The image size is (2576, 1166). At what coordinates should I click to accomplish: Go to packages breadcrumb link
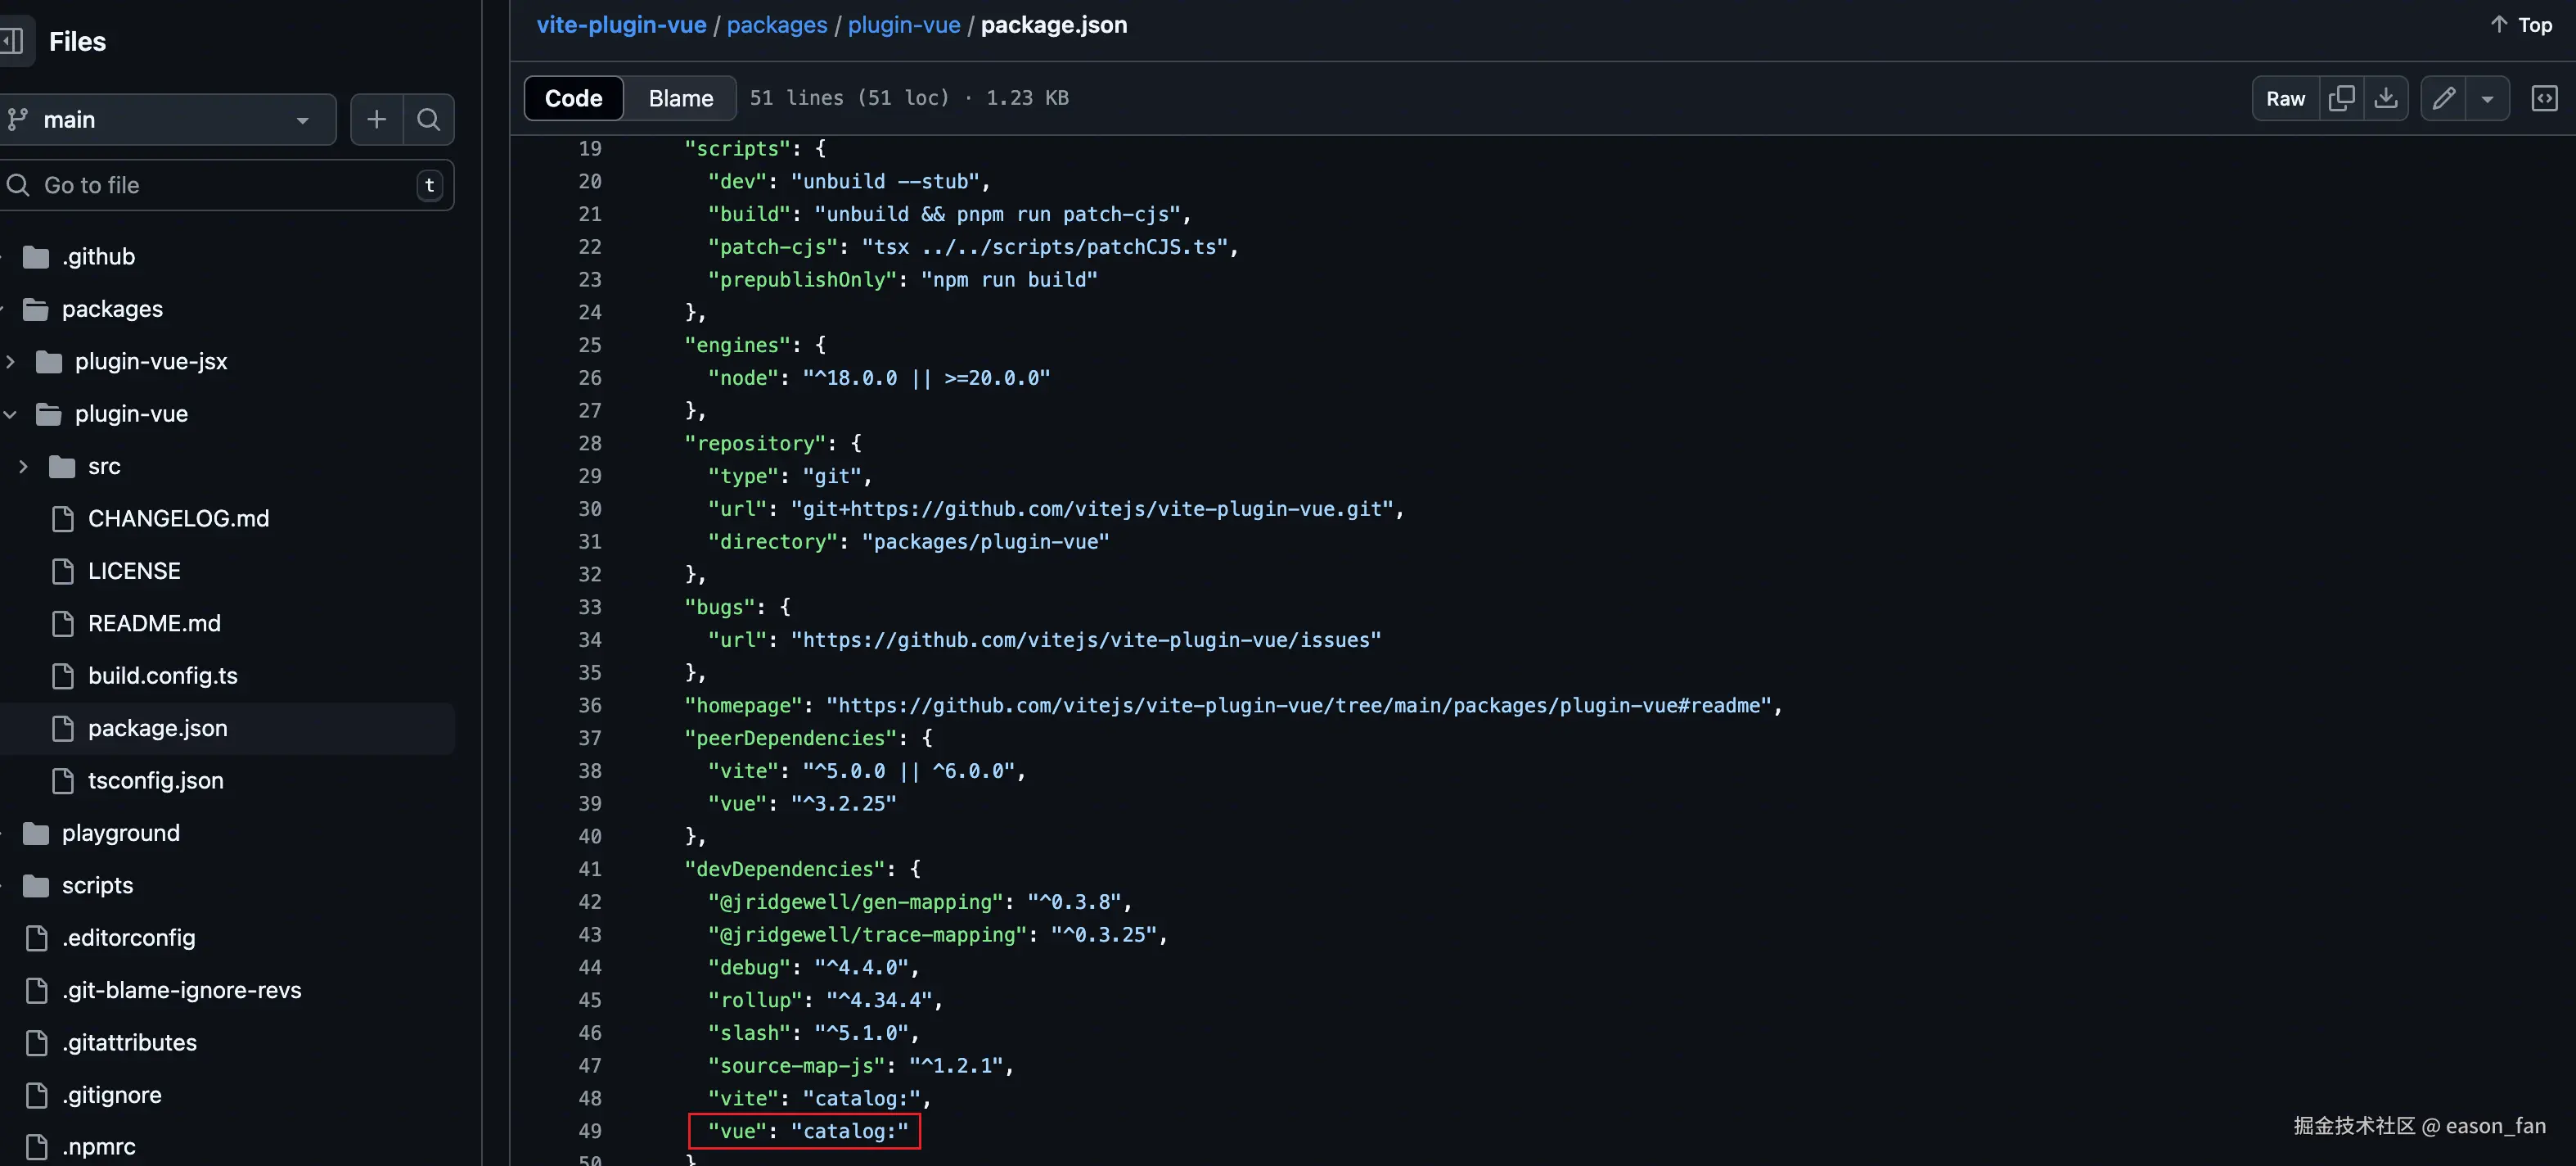pyautogui.click(x=776, y=25)
